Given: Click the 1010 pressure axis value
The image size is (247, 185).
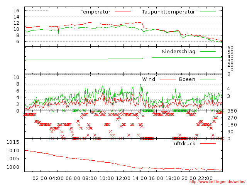Looking at the screenshot, I should [13, 151].
